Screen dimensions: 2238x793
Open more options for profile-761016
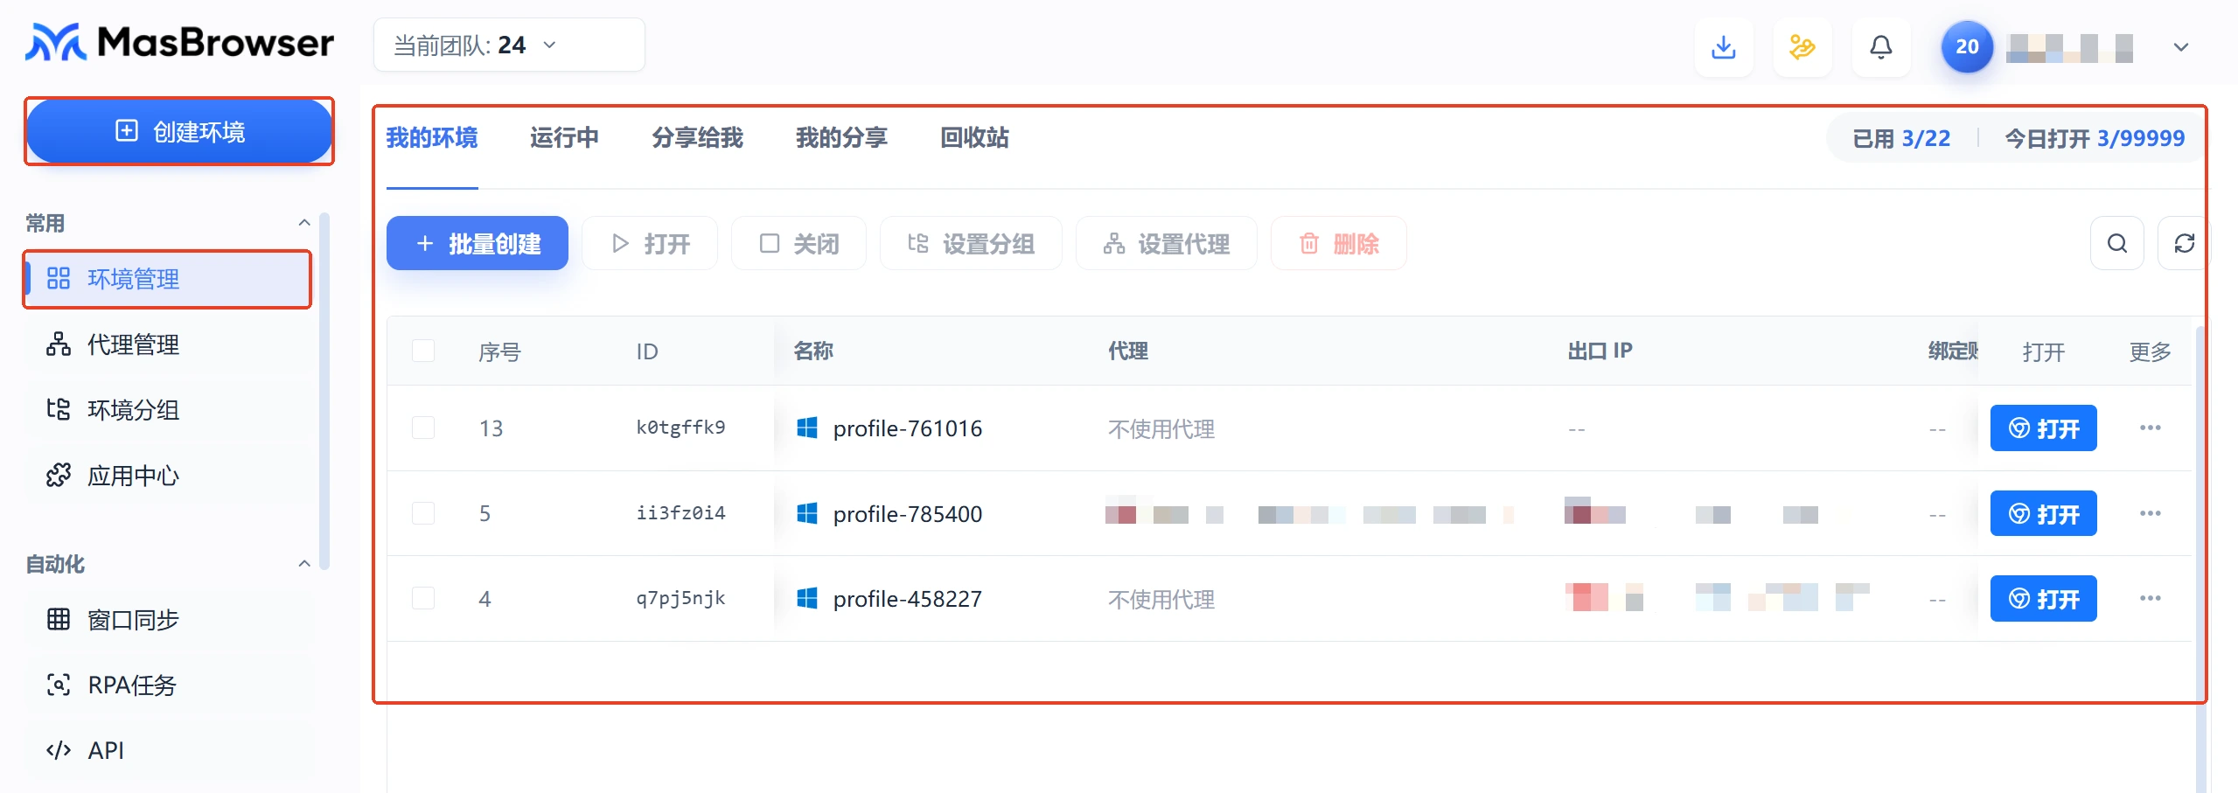2150,428
